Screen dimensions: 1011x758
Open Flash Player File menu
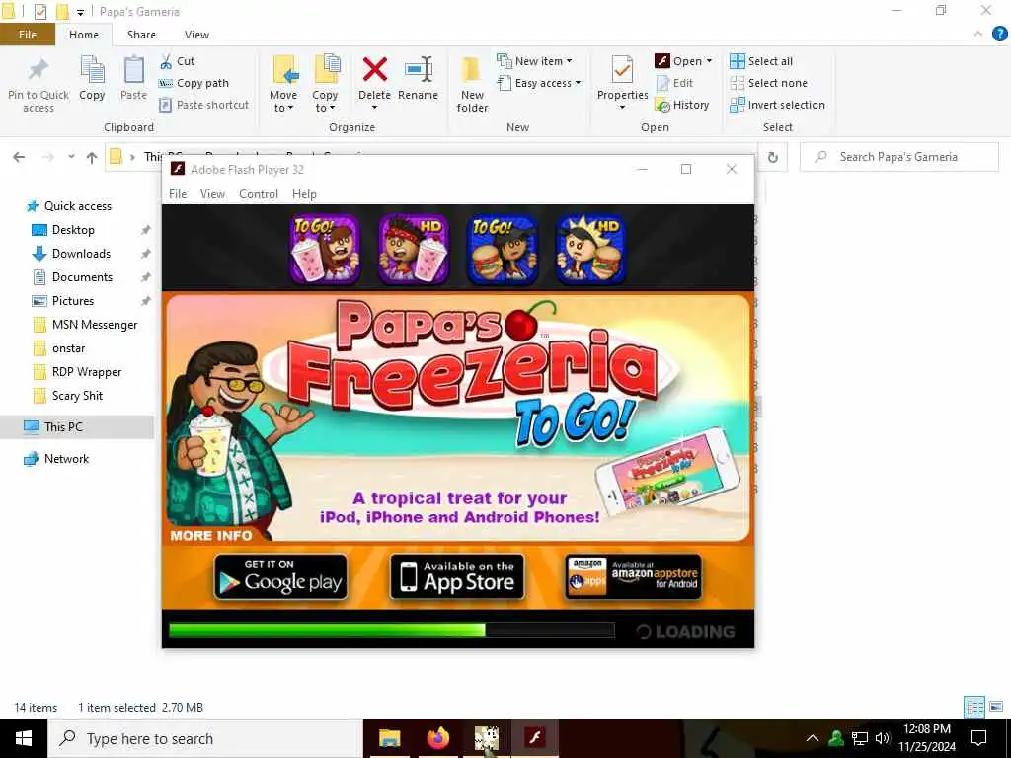tap(178, 194)
